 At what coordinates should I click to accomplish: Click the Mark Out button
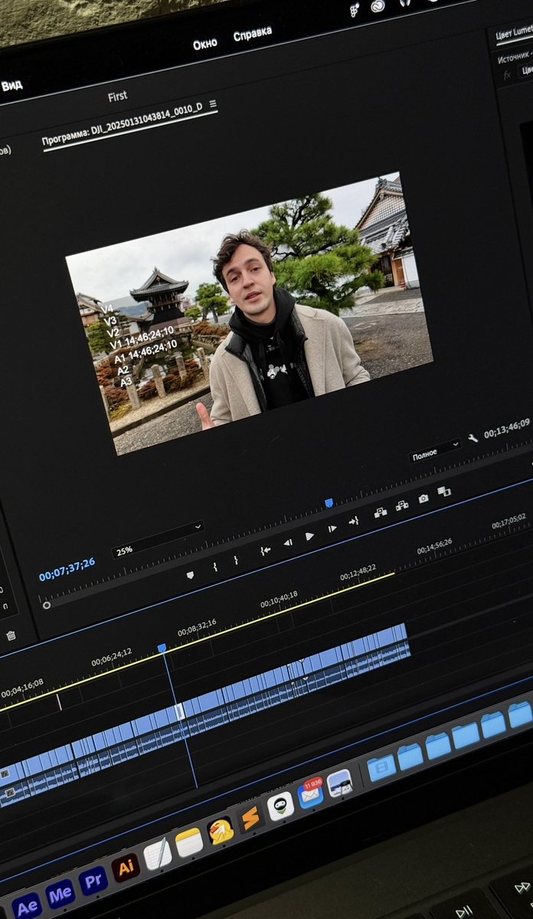(236, 560)
